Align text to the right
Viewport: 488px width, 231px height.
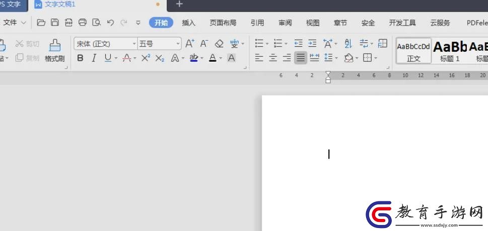(x=287, y=58)
